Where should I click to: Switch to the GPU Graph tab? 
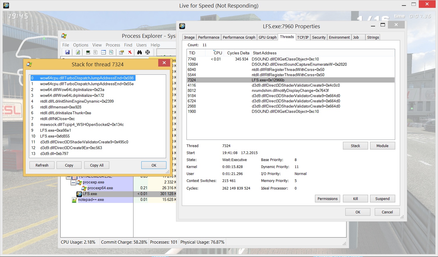pyautogui.click(x=268, y=38)
